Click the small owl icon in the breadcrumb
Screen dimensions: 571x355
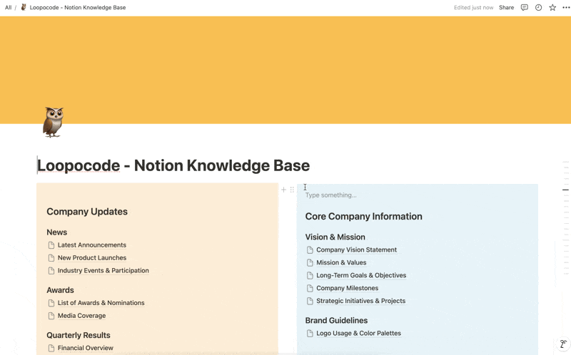[24, 7]
